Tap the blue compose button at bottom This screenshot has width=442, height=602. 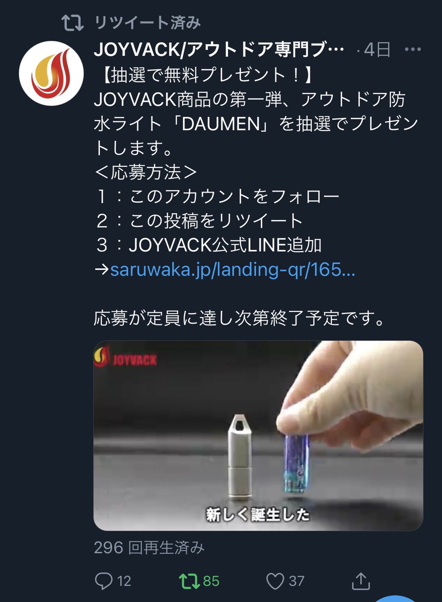tap(396, 599)
